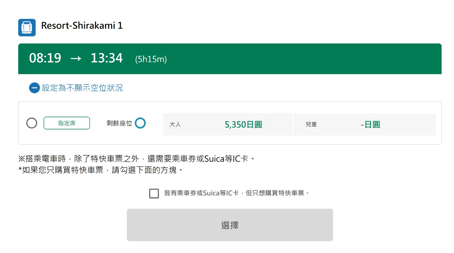This screenshot has width=454, height=253.
Task: Click the 指定席 seat type button
Action: (67, 123)
